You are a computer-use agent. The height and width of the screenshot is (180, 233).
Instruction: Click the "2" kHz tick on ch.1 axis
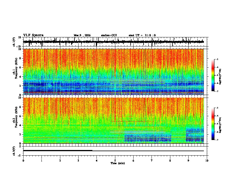click(20, 86)
